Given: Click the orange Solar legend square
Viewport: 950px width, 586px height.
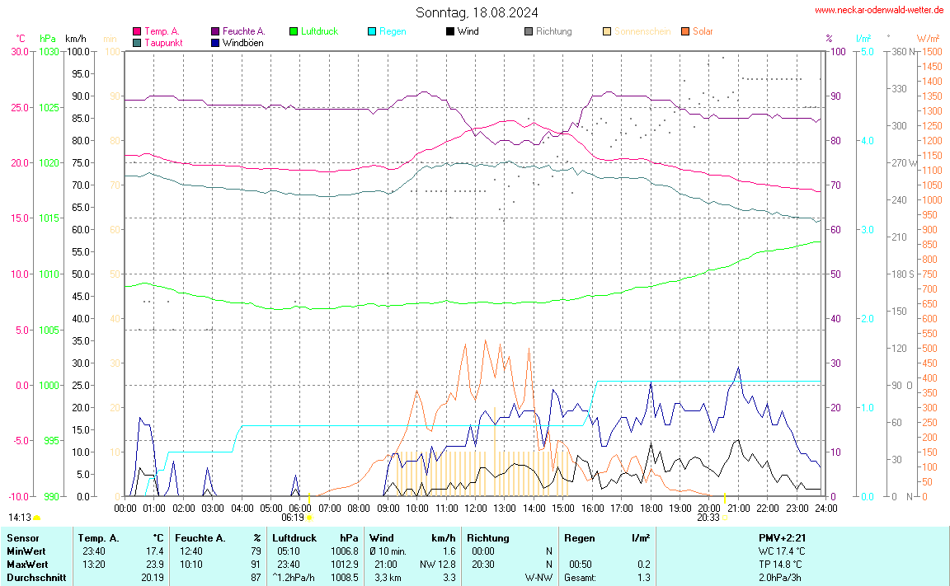Looking at the screenshot, I should pos(685,31).
